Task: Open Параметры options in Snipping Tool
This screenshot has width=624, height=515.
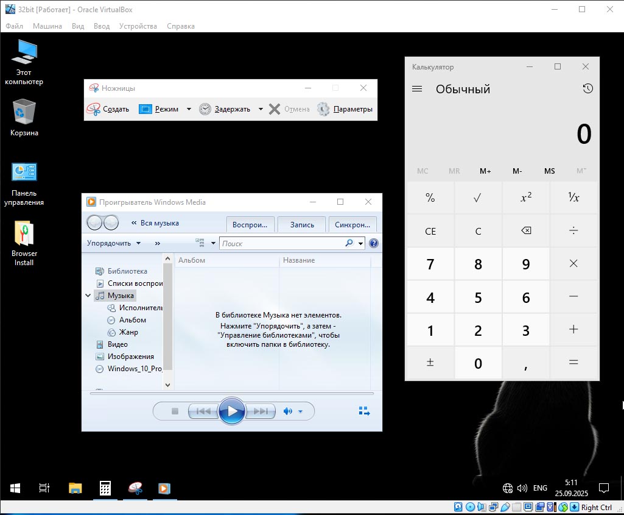Action: coord(345,108)
